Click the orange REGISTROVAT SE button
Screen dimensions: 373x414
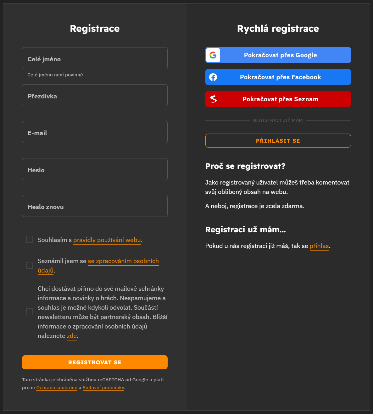point(95,362)
